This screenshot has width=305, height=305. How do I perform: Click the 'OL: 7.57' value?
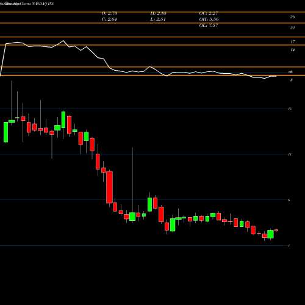(209, 26)
